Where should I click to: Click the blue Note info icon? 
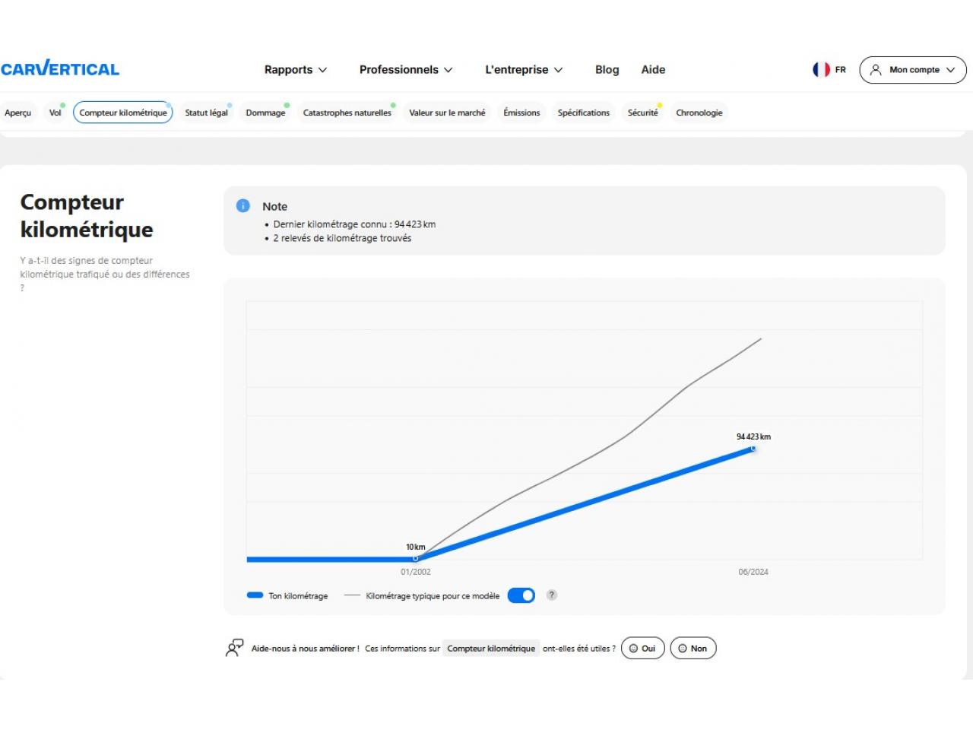(x=243, y=206)
